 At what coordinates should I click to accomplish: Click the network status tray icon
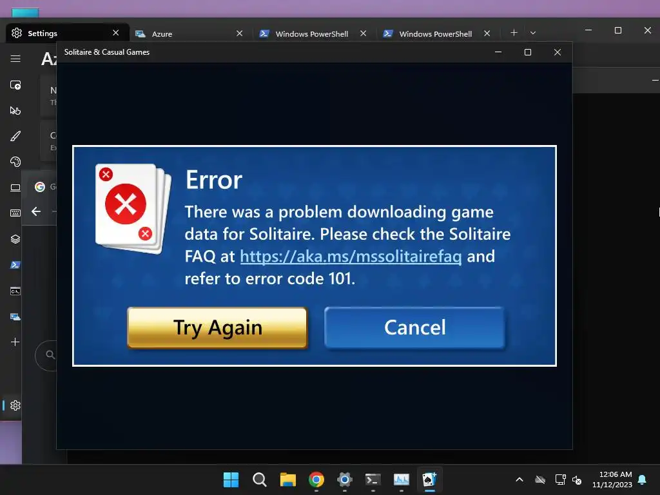point(560,480)
